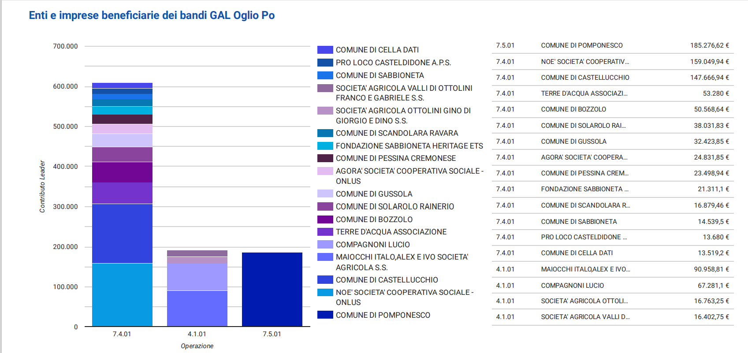Select the COMUNE DI SABBIONETA legend color box
The height and width of the screenshot is (353, 748).
pos(325,75)
